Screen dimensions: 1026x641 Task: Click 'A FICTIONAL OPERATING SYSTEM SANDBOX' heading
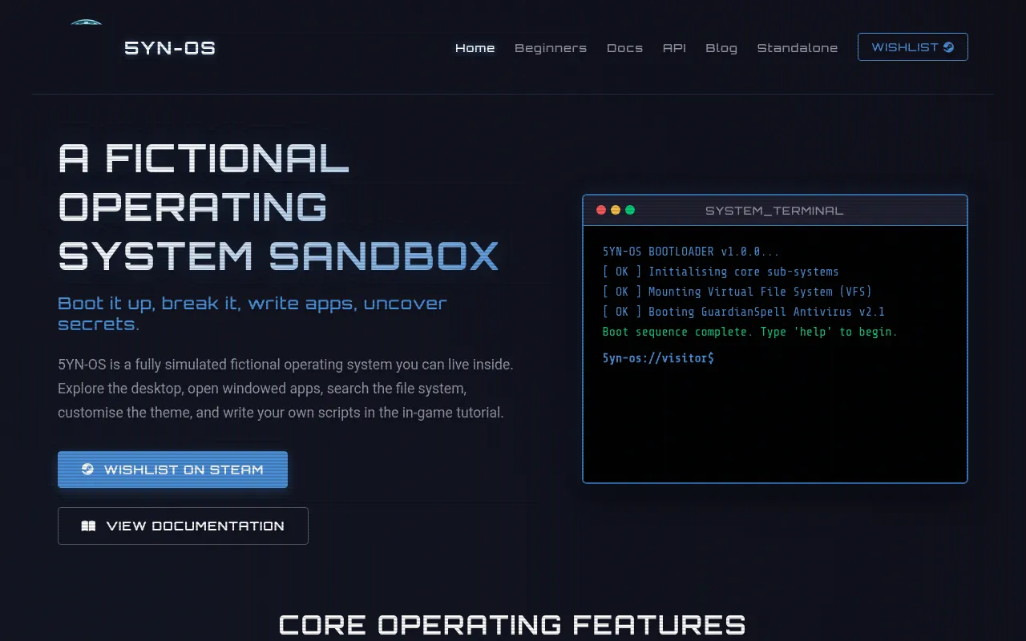[279, 208]
